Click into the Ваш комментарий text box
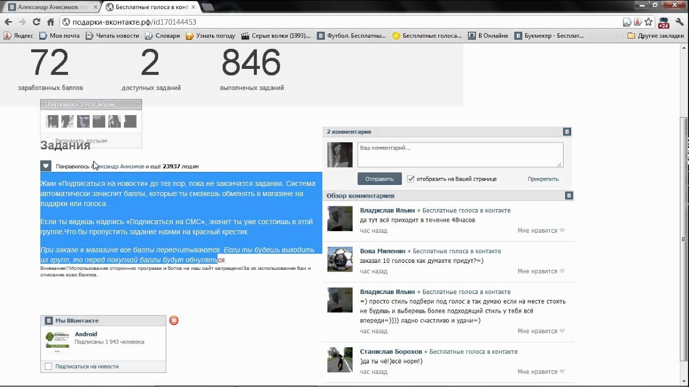This screenshot has width=689, height=387. (460, 155)
